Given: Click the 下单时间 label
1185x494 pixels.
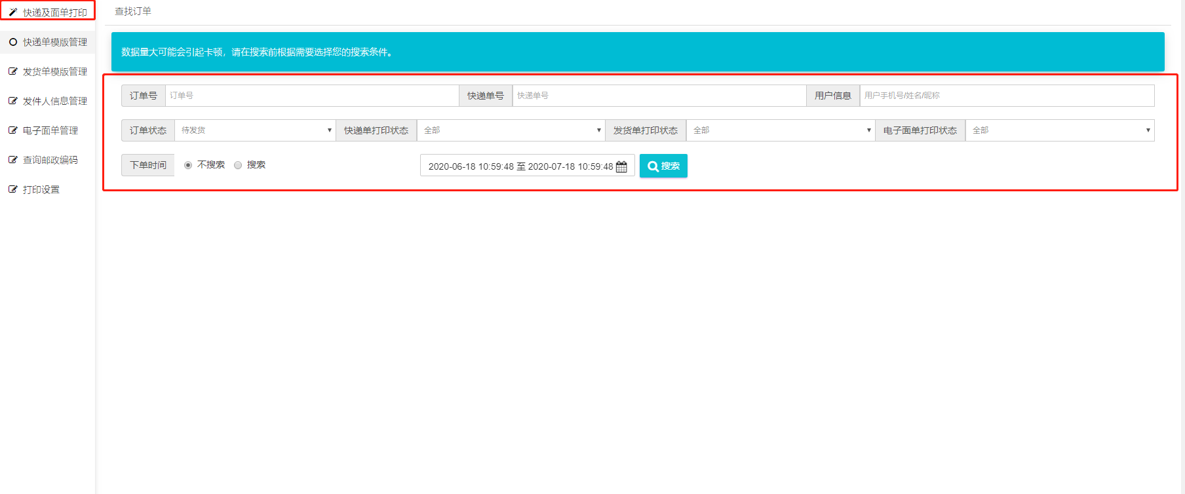Looking at the screenshot, I should coord(148,165).
